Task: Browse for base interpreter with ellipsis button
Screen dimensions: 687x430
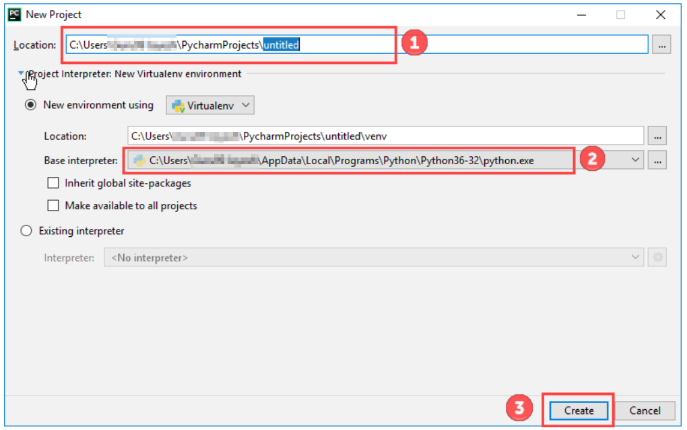Action: [x=657, y=161]
